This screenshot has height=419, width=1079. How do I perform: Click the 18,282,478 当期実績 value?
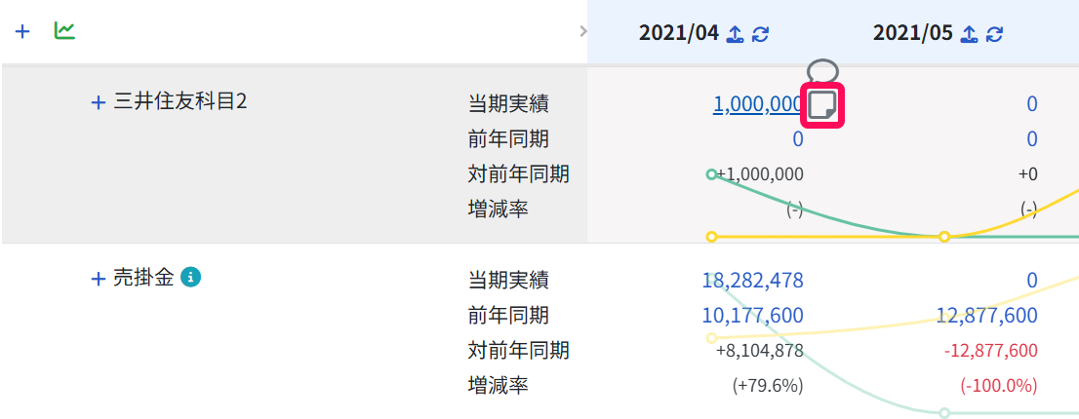[753, 281]
